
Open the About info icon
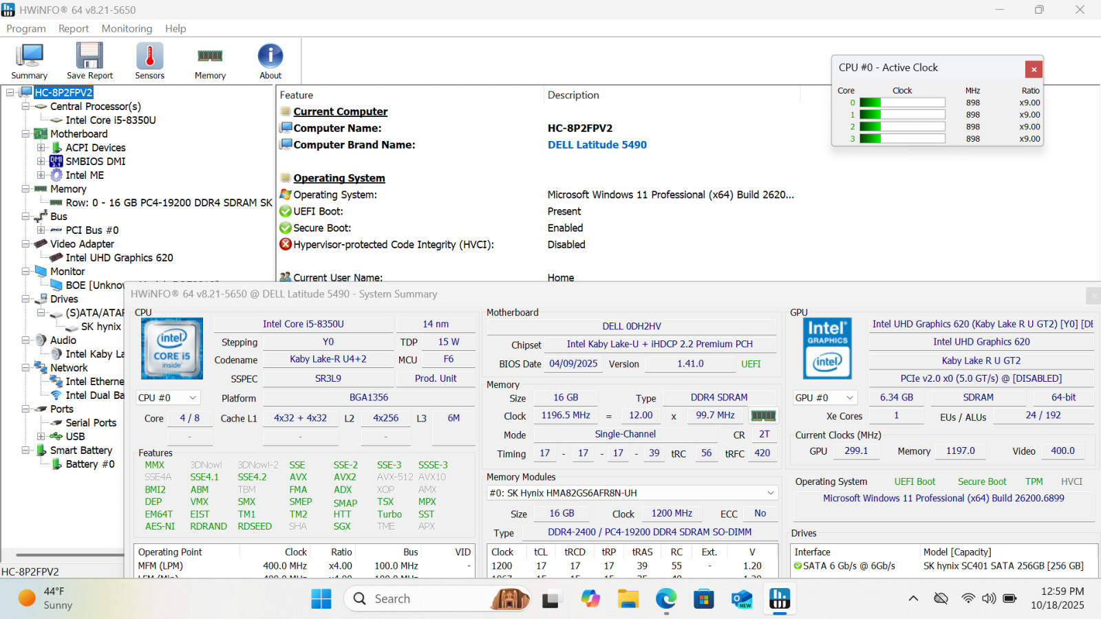coord(270,61)
